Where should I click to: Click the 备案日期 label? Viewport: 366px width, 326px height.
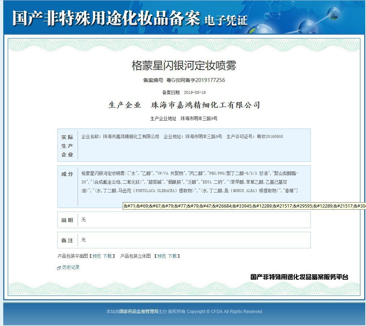pos(171,92)
